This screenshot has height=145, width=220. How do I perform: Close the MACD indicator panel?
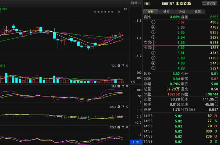click(127, 107)
